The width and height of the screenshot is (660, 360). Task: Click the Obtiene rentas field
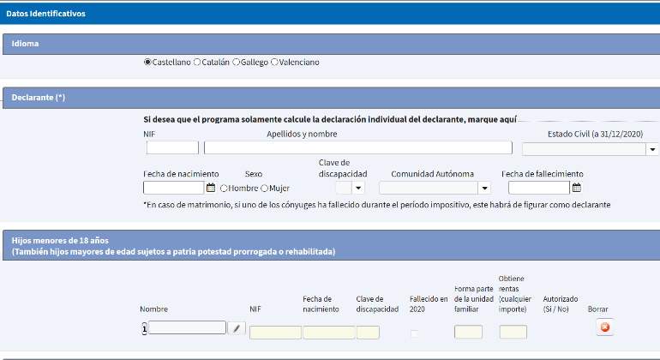point(513,332)
